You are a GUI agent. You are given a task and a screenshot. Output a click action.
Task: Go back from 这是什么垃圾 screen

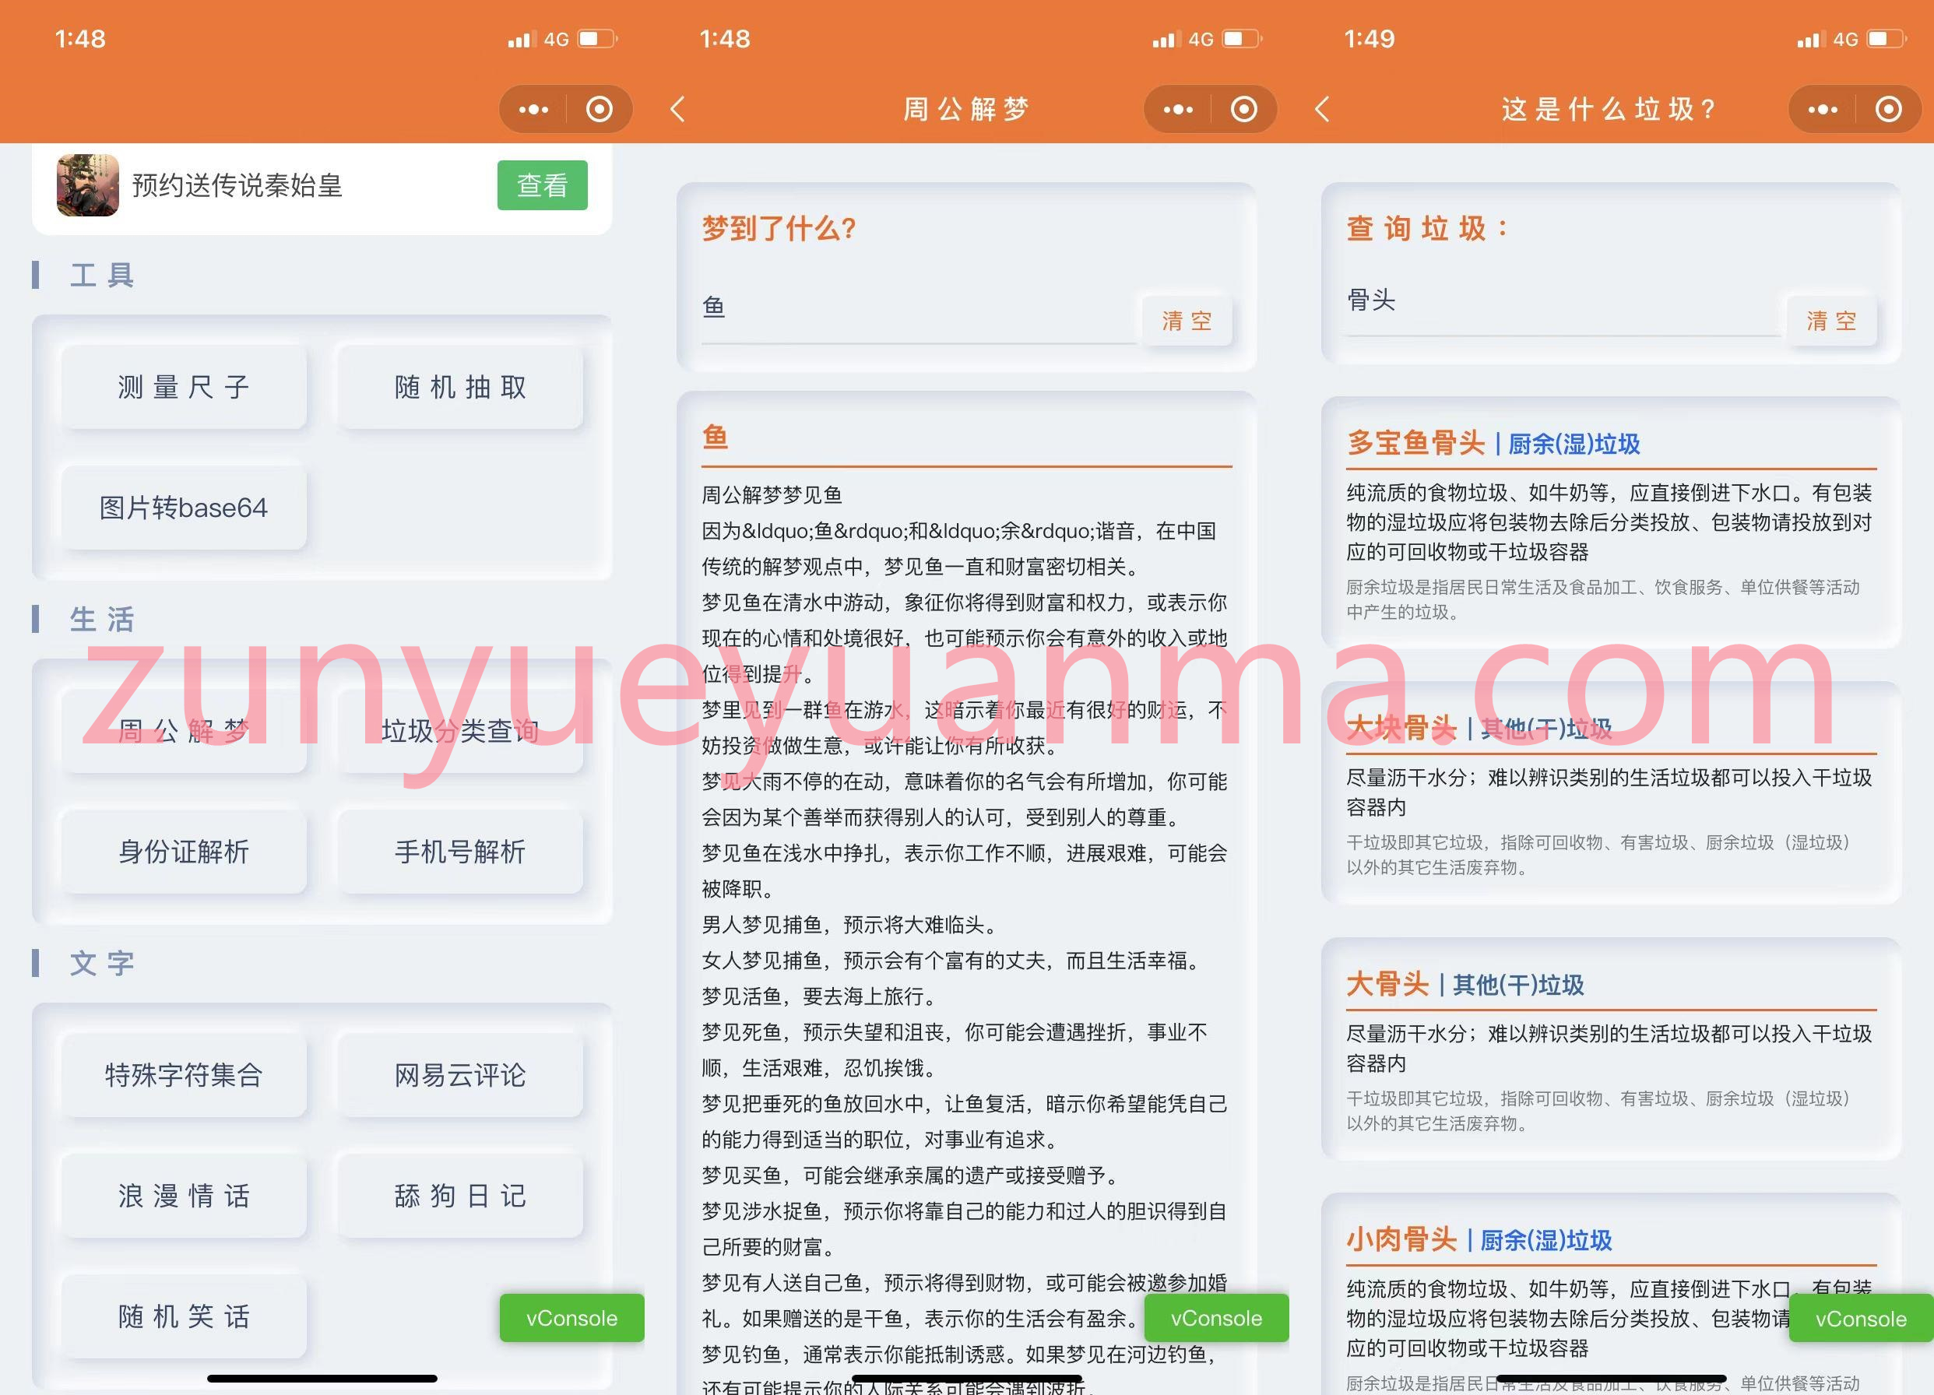1323,109
